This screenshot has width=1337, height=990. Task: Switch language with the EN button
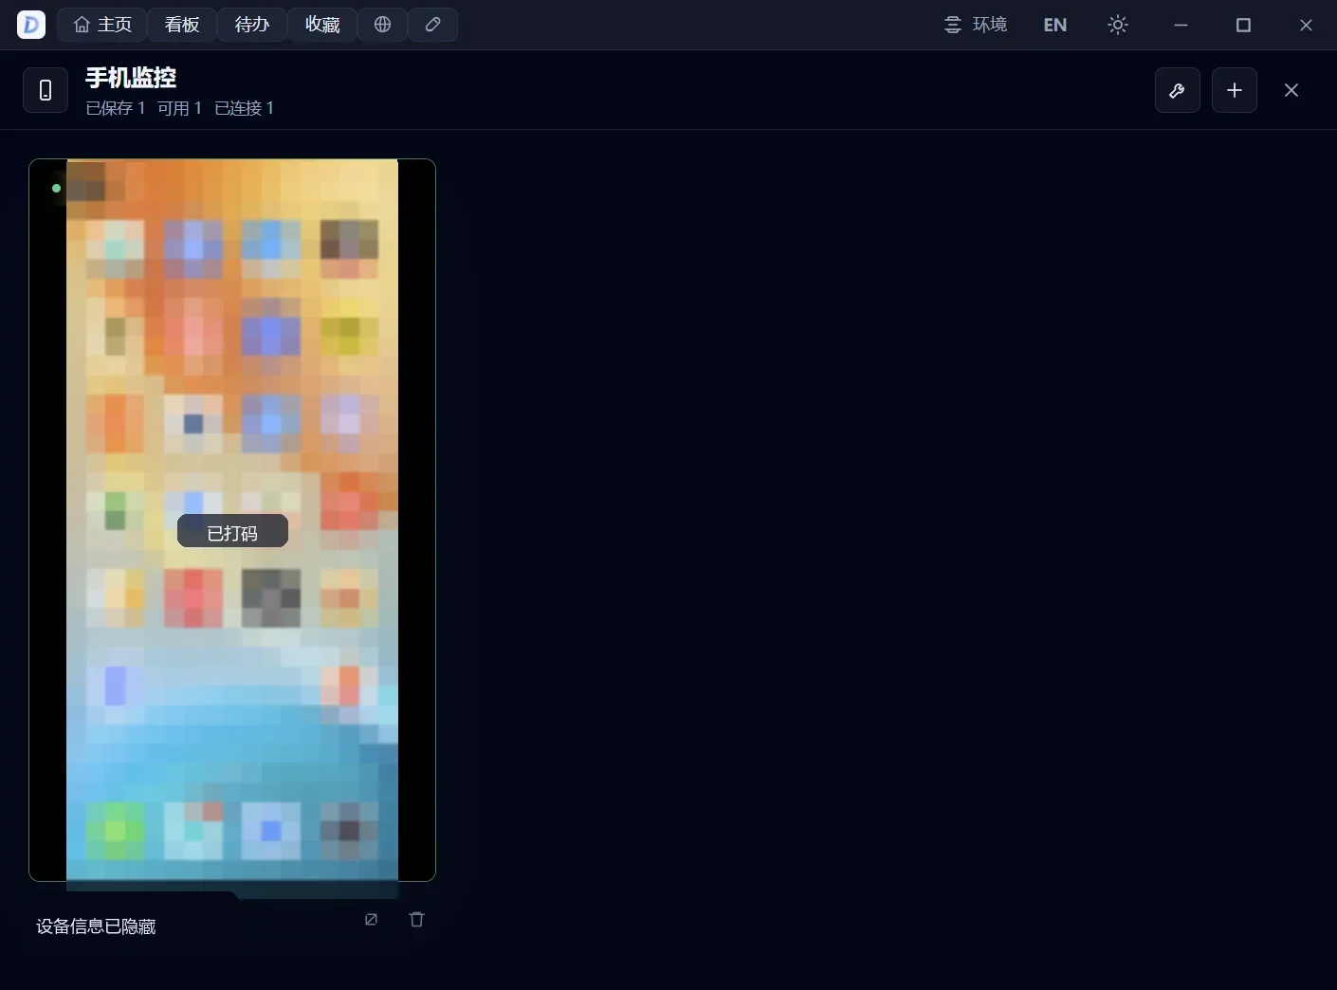pyautogui.click(x=1054, y=25)
